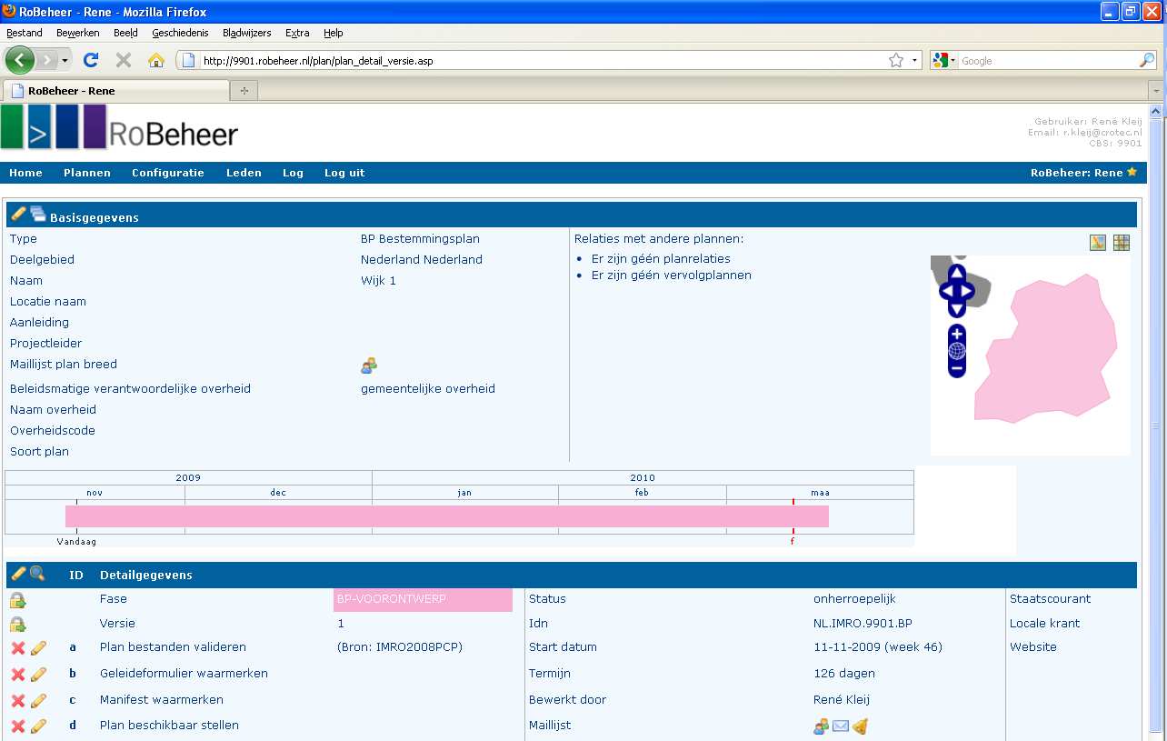This screenshot has width=1167, height=741.
Task: Click the grid icon above the map
Action: point(1122,242)
